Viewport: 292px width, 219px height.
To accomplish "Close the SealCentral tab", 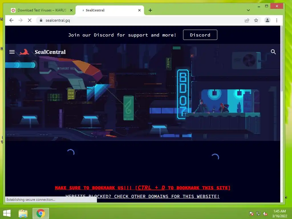I will (139, 10).
